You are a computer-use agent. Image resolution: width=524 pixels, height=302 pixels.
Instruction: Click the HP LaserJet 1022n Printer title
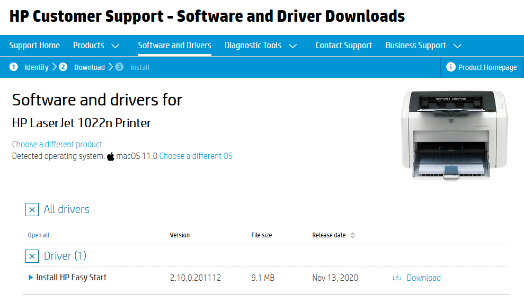click(82, 123)
